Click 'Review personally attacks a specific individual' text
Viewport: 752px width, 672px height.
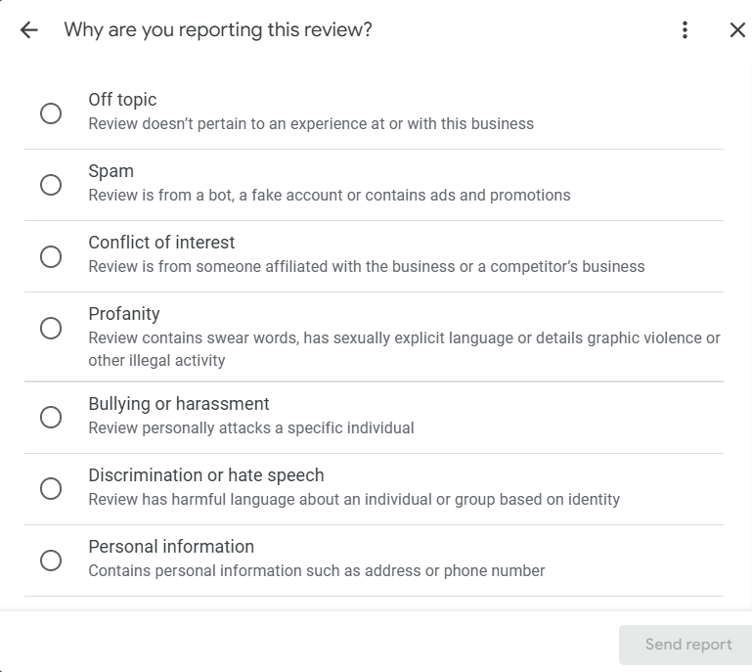pyautogui.click(x=251, y=427)
